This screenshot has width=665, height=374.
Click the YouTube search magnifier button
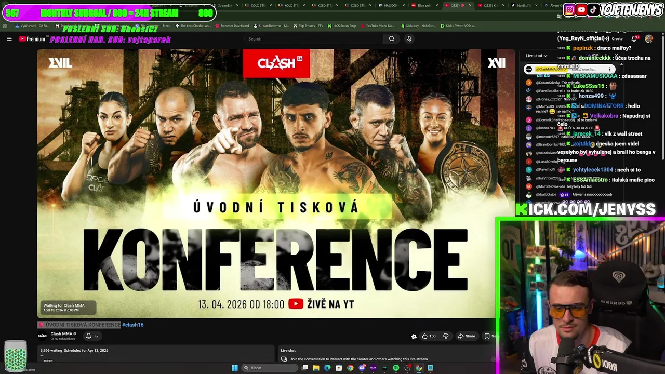pyautogui.click(x=392, y=39)
